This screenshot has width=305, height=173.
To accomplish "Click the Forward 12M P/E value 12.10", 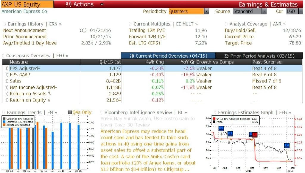I will (201, 37).
